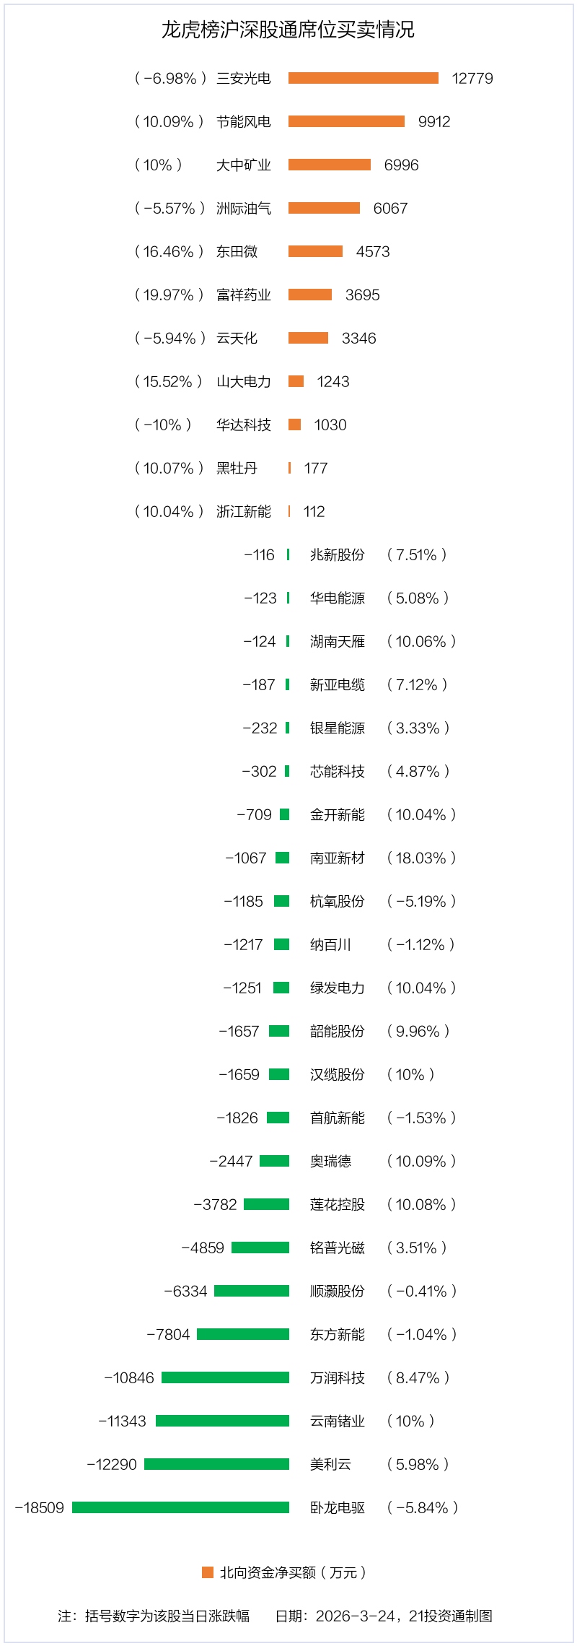
Task: Click the green bar for 云南锗业
Action: pyautogui.click(x=222, y=1421)
